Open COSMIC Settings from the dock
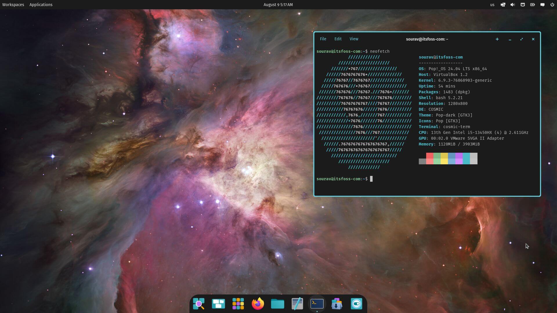 pyautogui.click(x=356, y=304)
